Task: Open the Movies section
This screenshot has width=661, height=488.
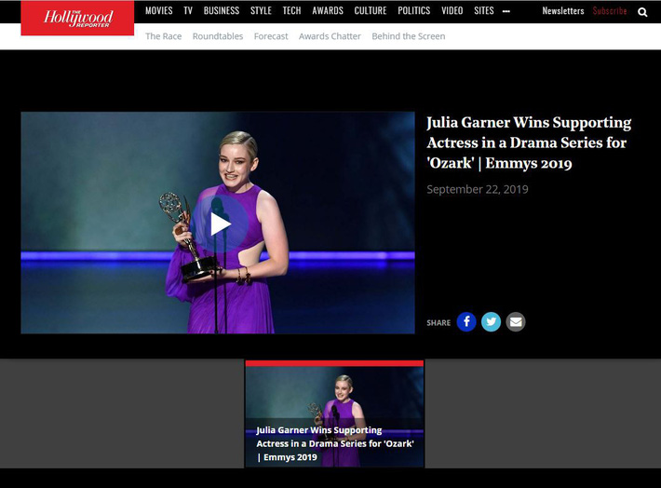Action: pos(159,11)
